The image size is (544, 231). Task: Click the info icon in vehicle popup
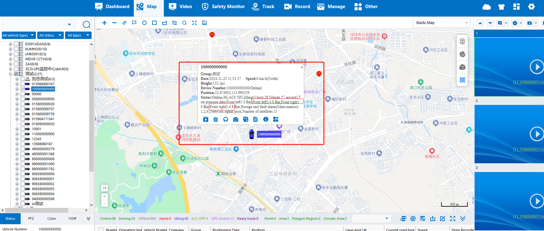click(266, 119)
